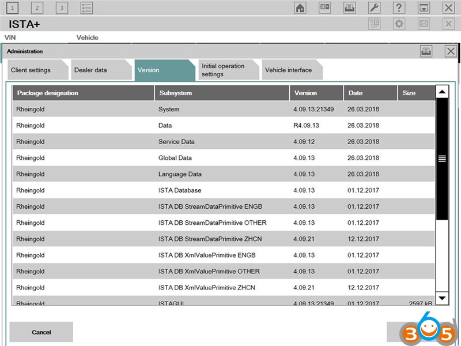Click the print icon in top toolbar
Screen dimensions: 461x346
[349, 7]
